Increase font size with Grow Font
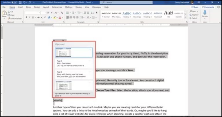Viewport: 222px width, 117px height. (48, 13)
